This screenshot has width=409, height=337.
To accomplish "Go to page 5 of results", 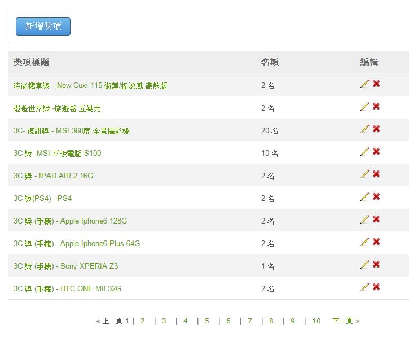I will [x=207, y=321].
